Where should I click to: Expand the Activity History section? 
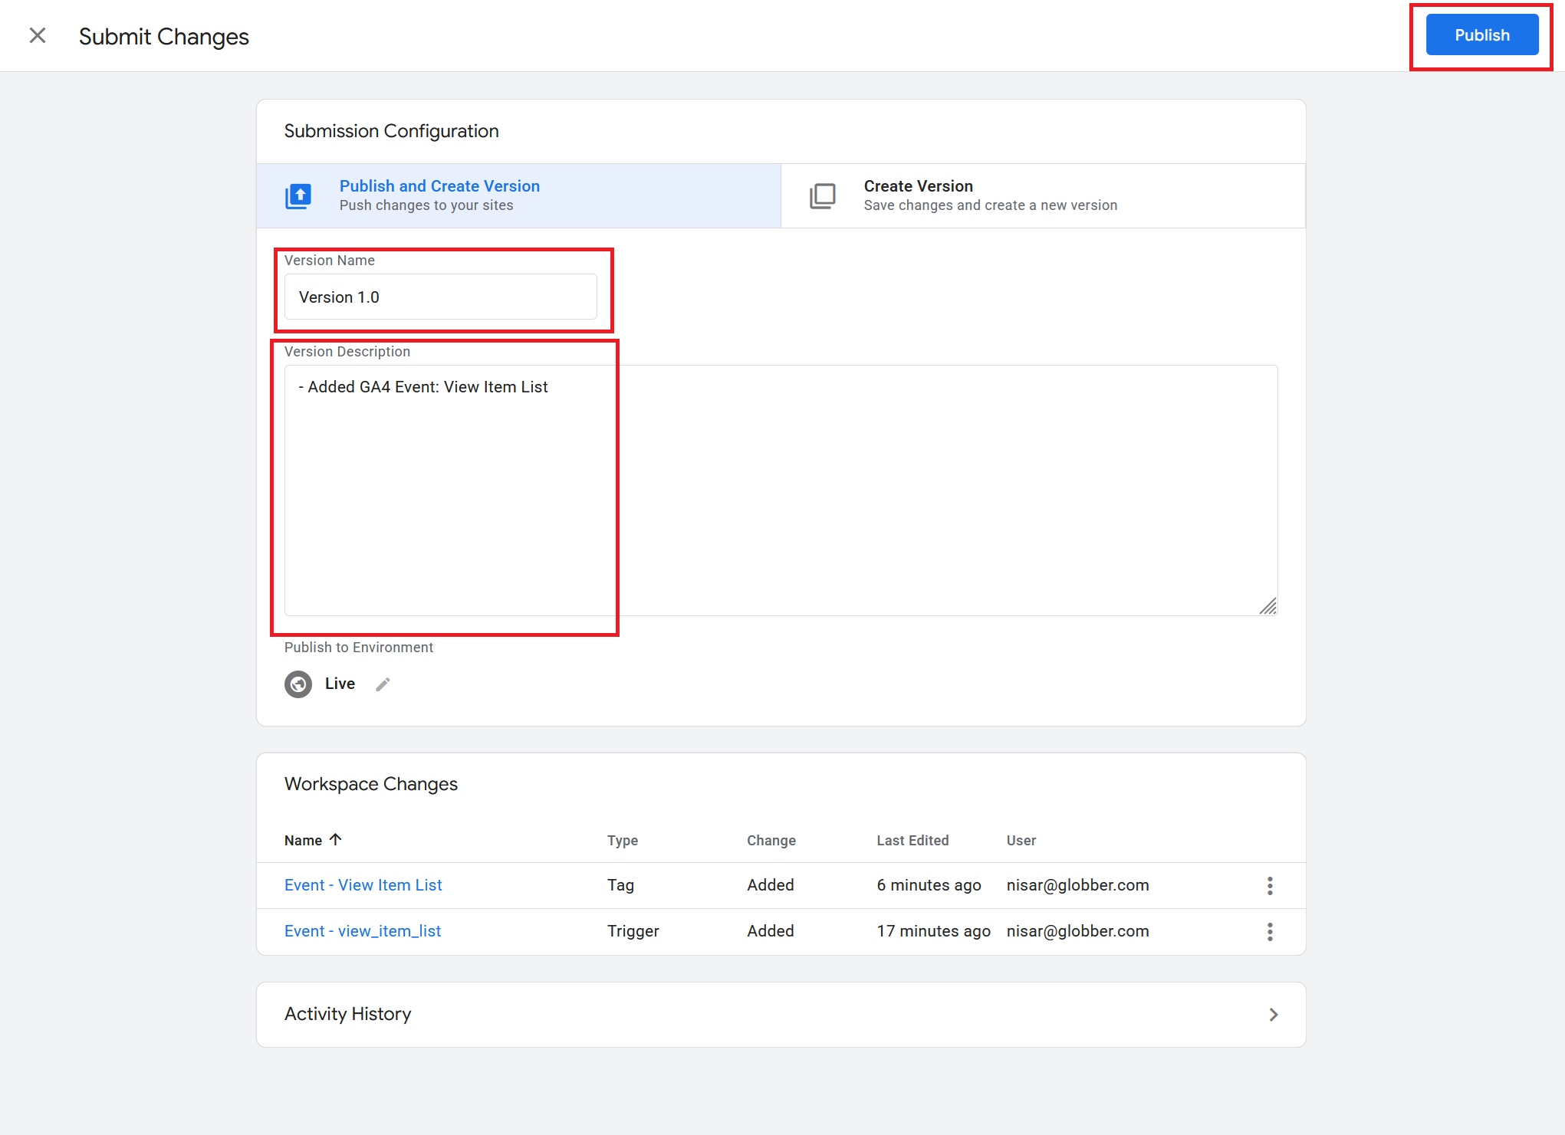[x=781, y=1014]
